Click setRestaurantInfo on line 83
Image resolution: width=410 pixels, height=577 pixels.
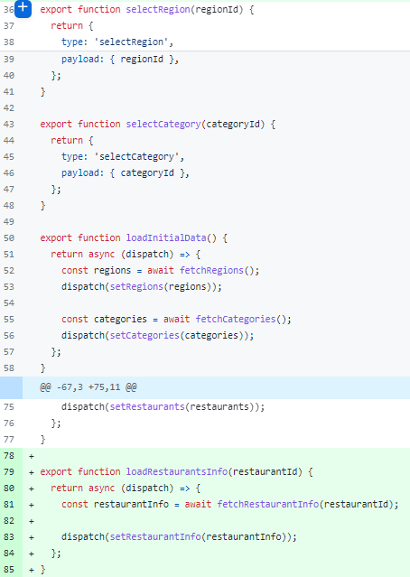[x=155, y=537]
